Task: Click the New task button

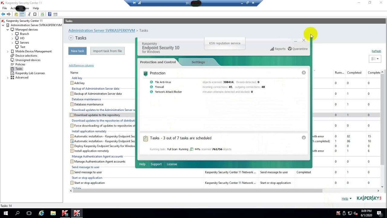Action: tap(77, 51)
